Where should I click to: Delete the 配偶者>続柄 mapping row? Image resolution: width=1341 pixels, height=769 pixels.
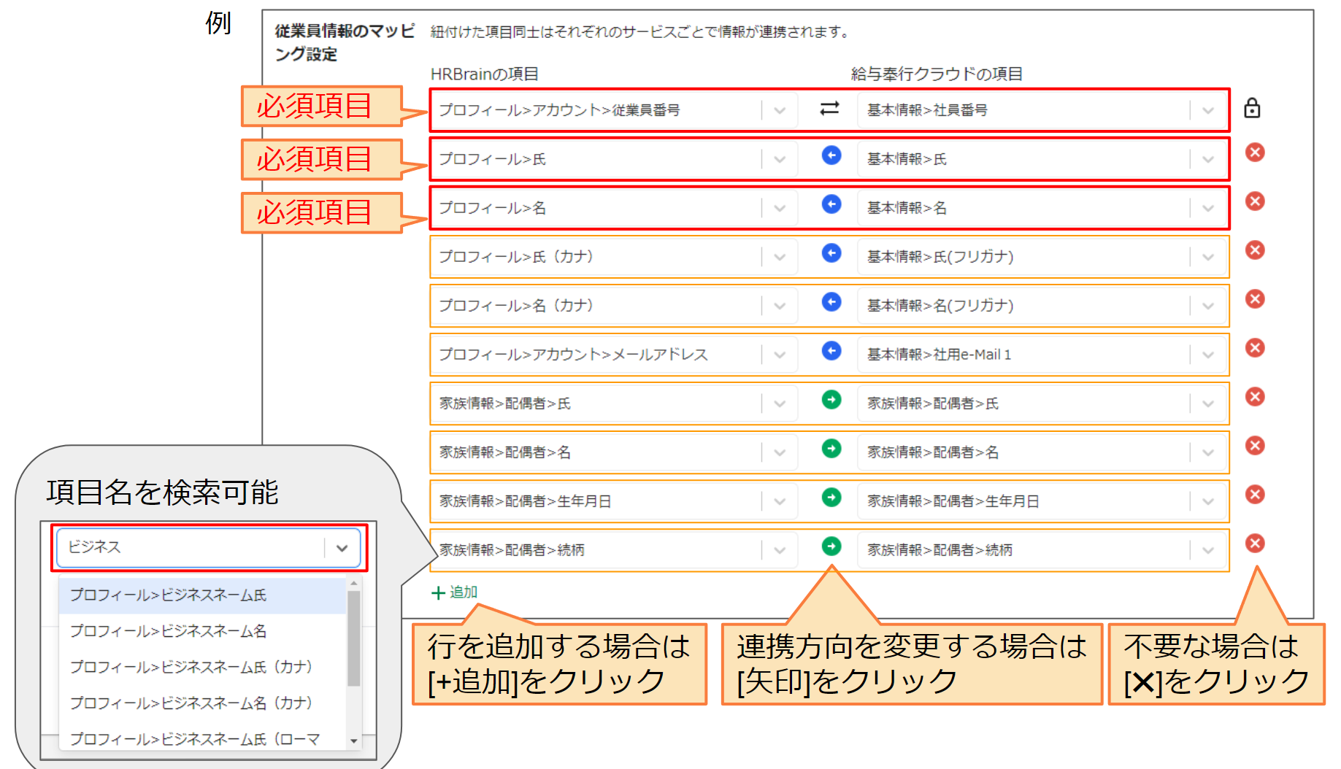pyautogui.click(x=1255, y=544)
